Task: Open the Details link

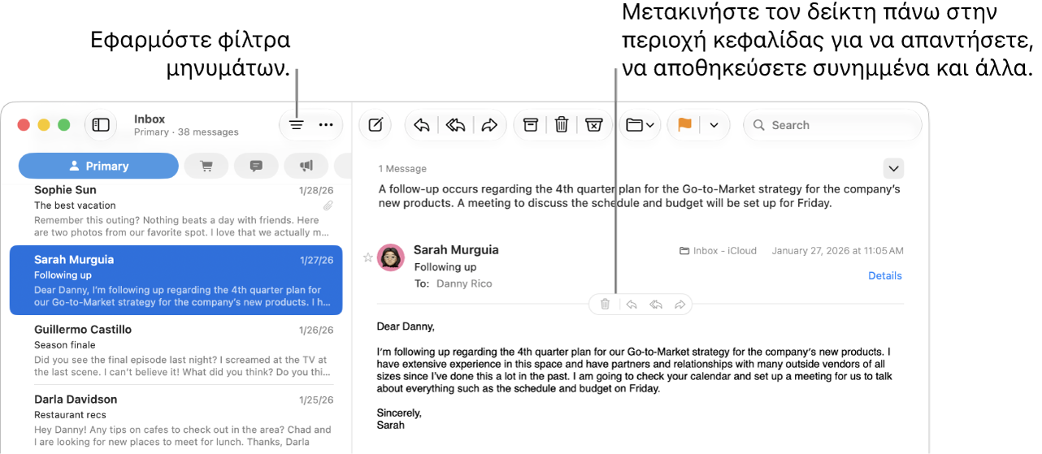Action: 885,275
